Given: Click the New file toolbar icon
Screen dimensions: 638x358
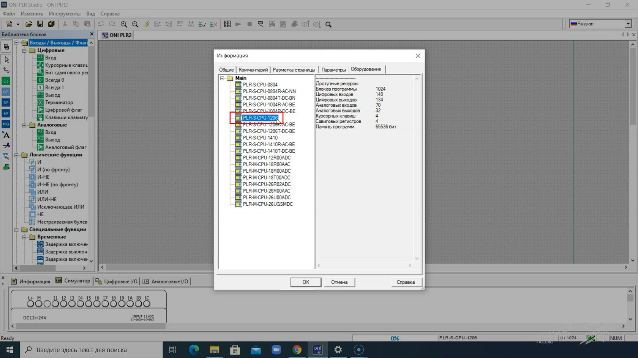Looking at the screenshot, I should 9,24.
